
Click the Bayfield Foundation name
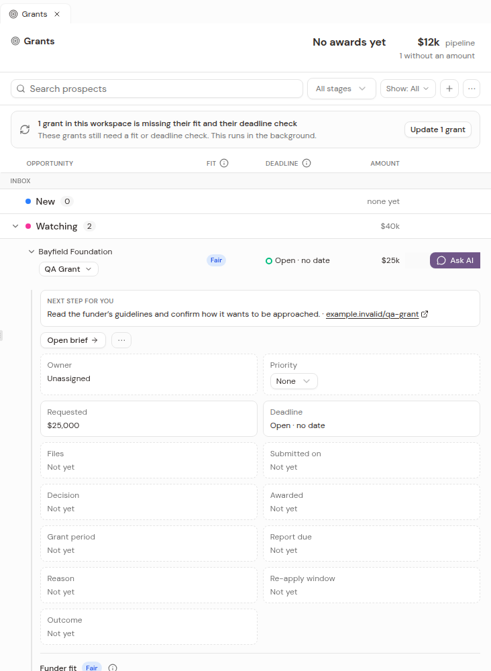[x=75, y=252]
